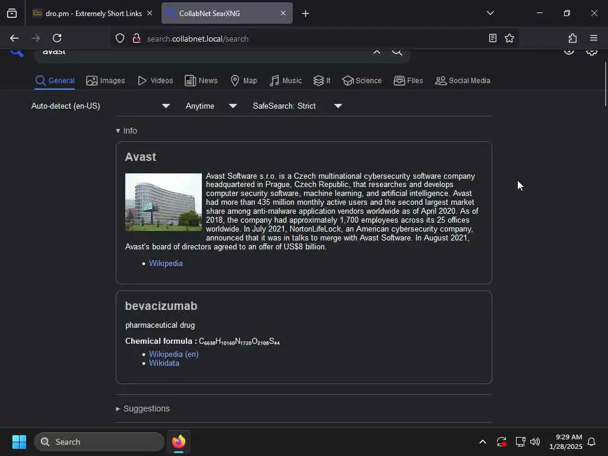Open Windows Start menu
608x456 pixels.
tap(19, 442)
